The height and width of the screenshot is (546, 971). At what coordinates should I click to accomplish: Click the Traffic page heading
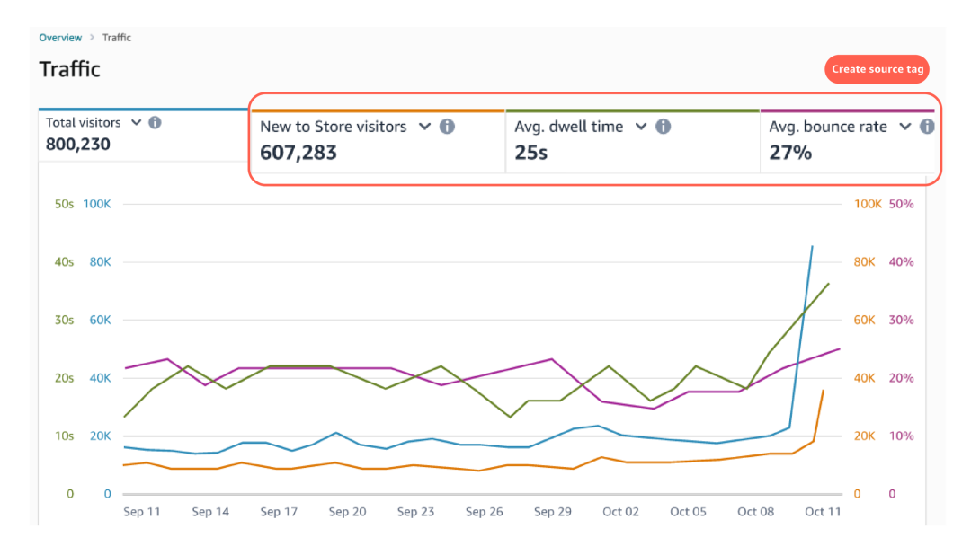(x=70, y=69)
